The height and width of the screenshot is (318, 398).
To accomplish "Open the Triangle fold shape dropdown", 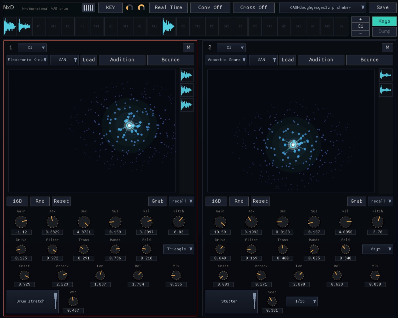I will 179,249.
